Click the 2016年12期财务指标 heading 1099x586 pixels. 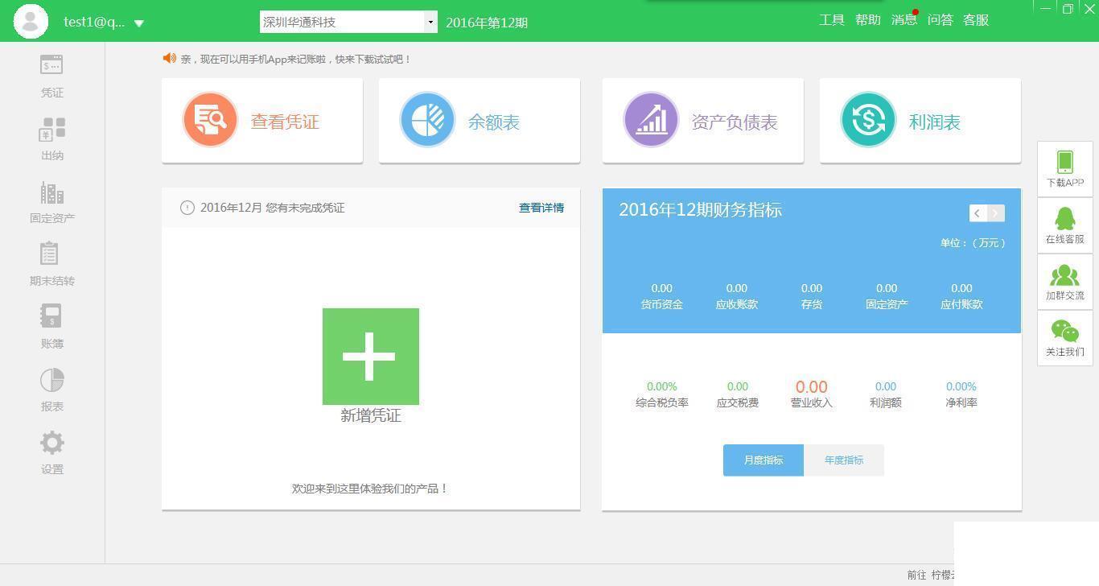click(x=701, y=210)
